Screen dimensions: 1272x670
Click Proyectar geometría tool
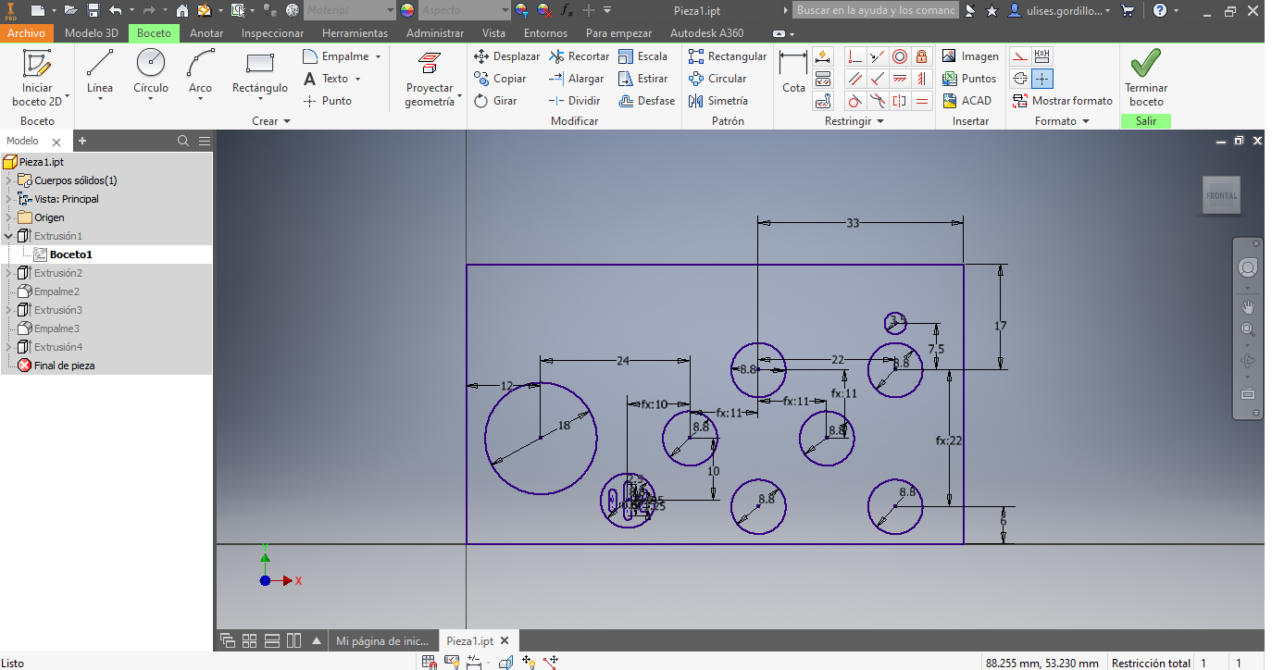430,79
